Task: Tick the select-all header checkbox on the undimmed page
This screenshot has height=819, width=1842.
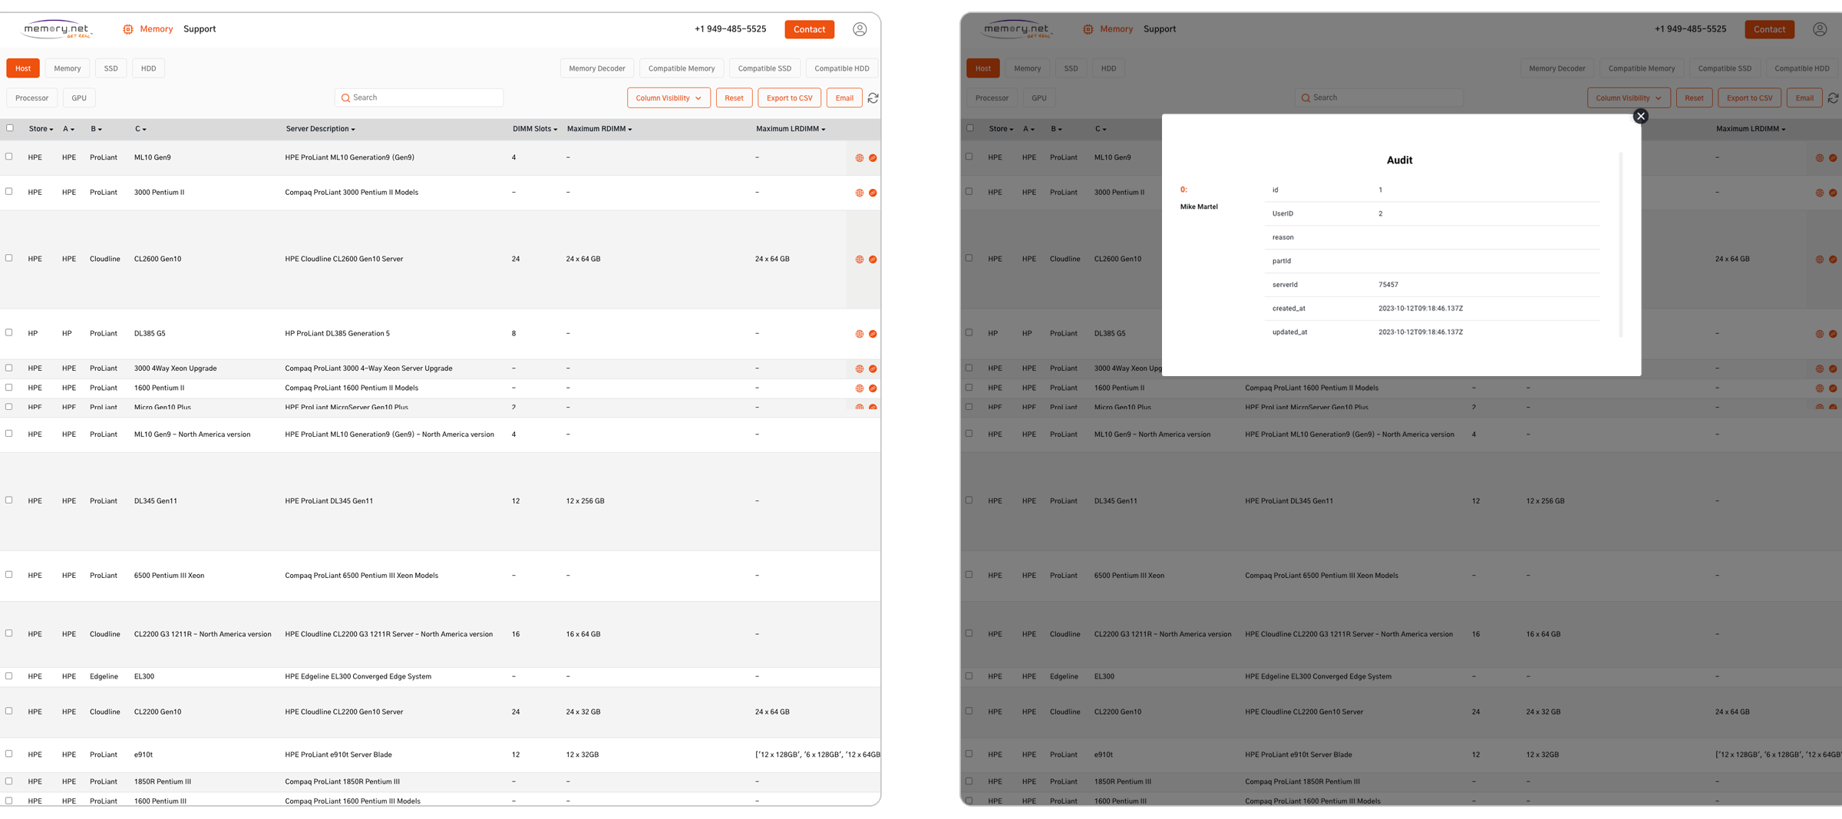Action: pos(10,128)
